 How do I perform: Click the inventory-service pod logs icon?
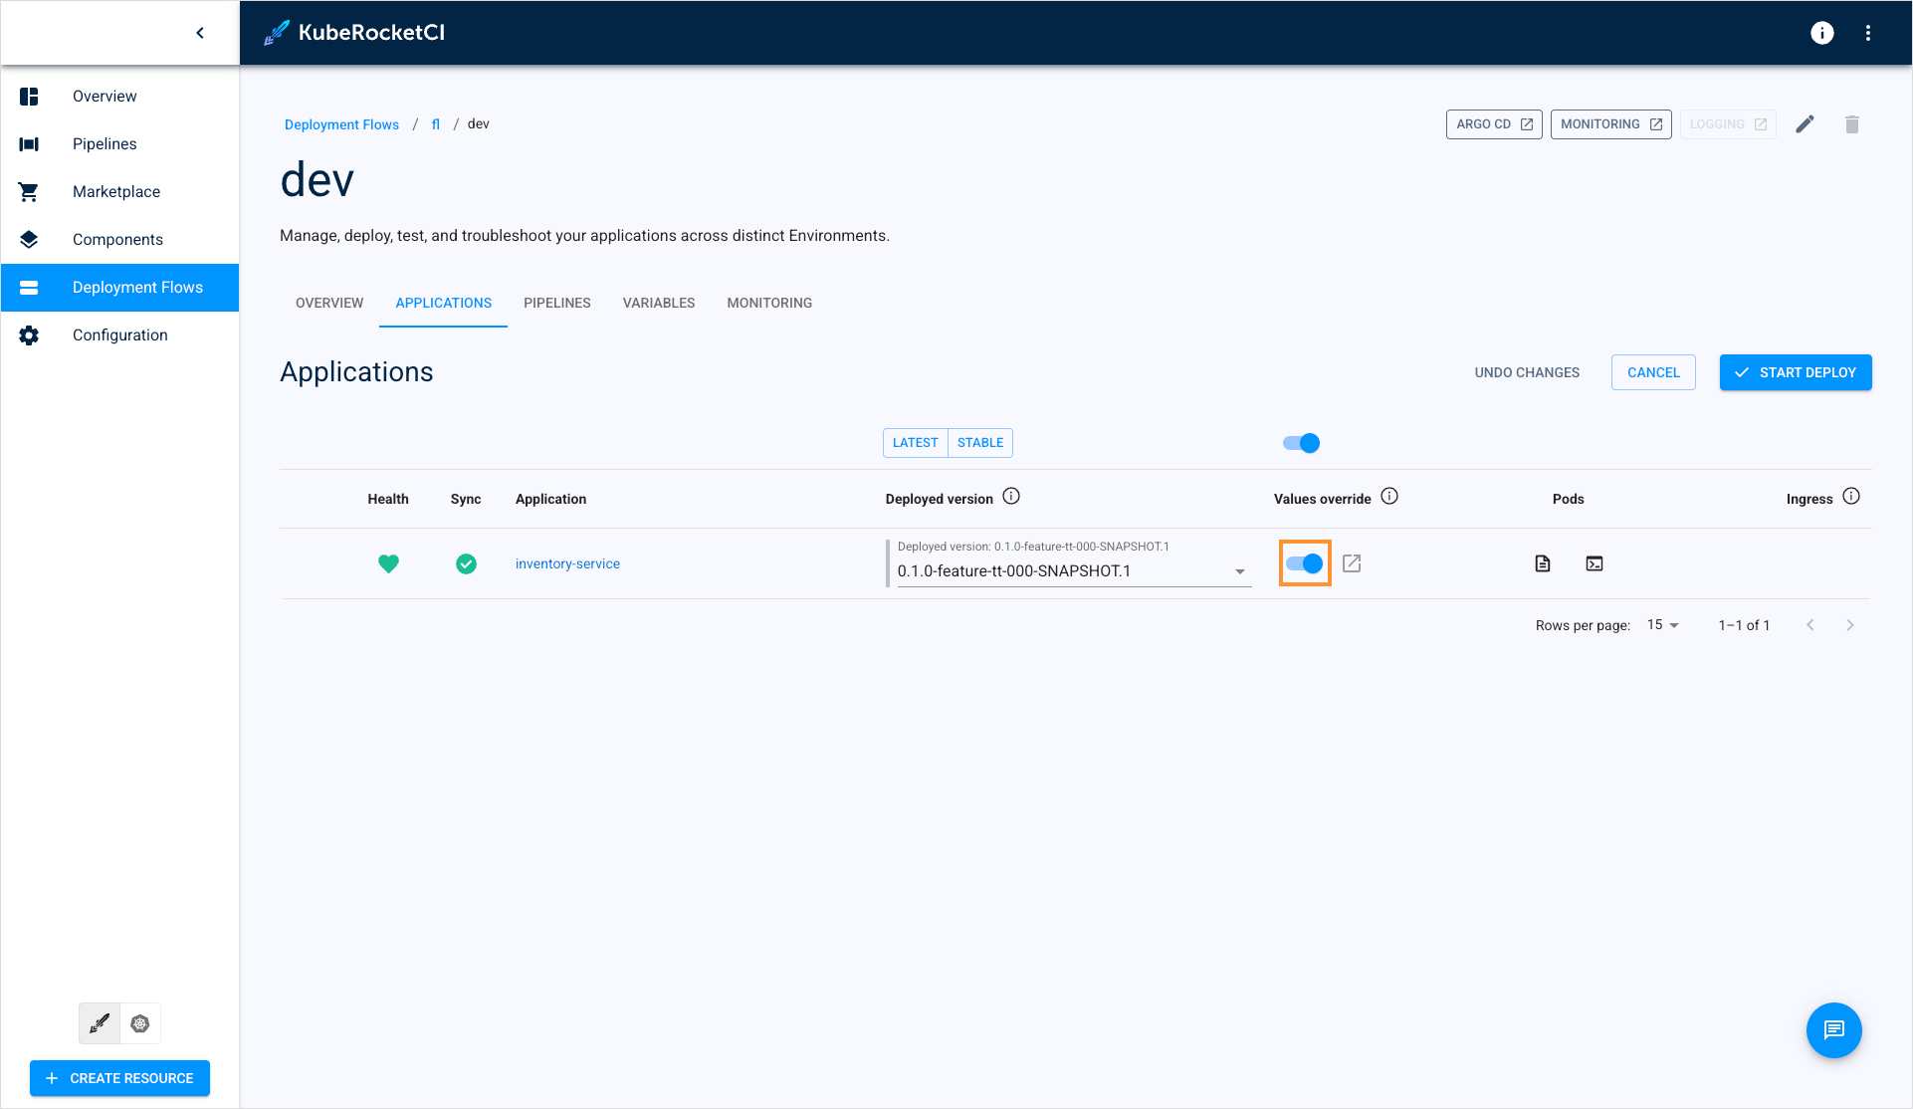1544,563
